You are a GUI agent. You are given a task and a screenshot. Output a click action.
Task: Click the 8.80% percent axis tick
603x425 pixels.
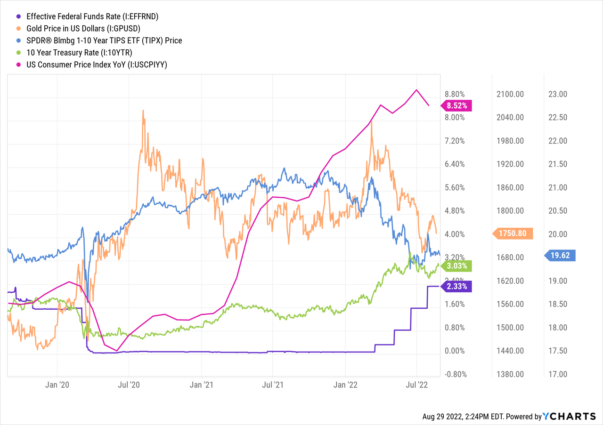[x=454, y=94]
